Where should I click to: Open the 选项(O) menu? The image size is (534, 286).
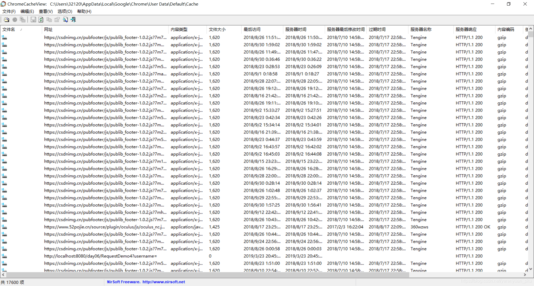coord(65,11)
